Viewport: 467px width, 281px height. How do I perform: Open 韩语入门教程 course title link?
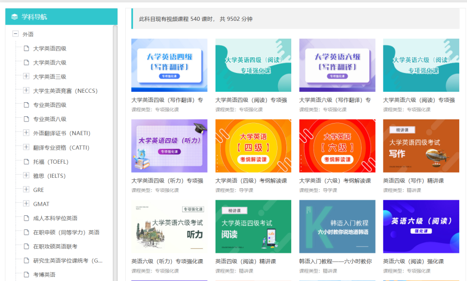point(335,261)
